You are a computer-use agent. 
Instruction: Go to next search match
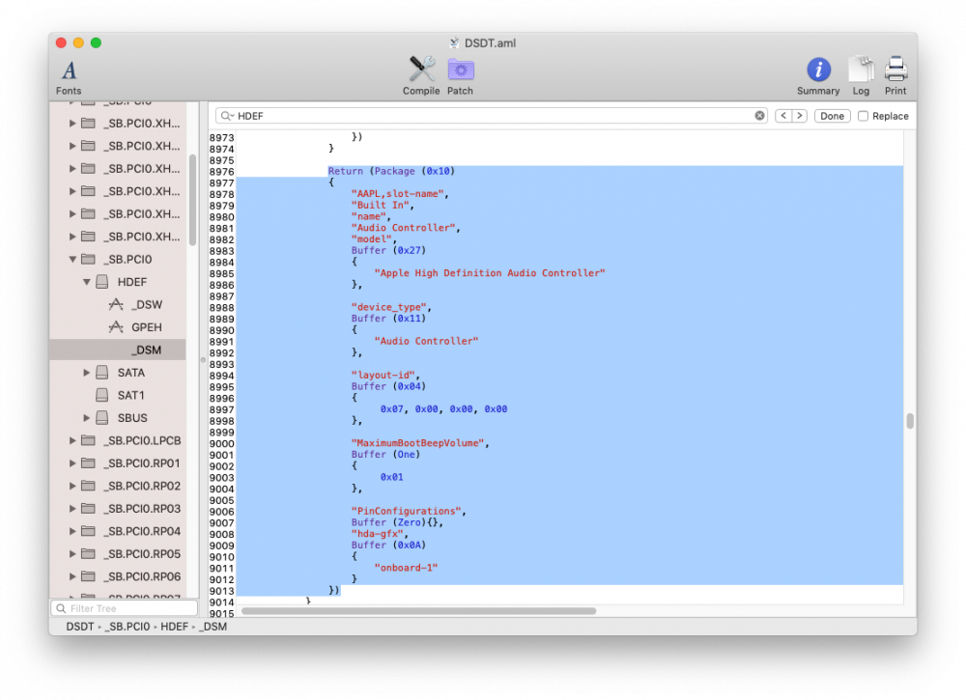point(800,116)
